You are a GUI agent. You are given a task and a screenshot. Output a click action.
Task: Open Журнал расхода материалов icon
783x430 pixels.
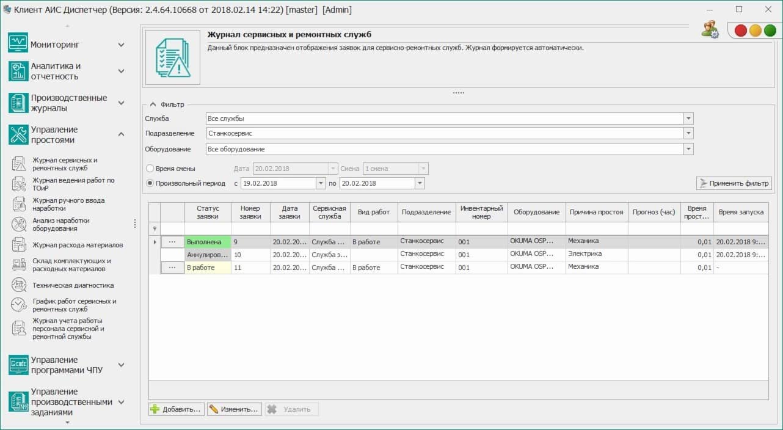(19, 244)
